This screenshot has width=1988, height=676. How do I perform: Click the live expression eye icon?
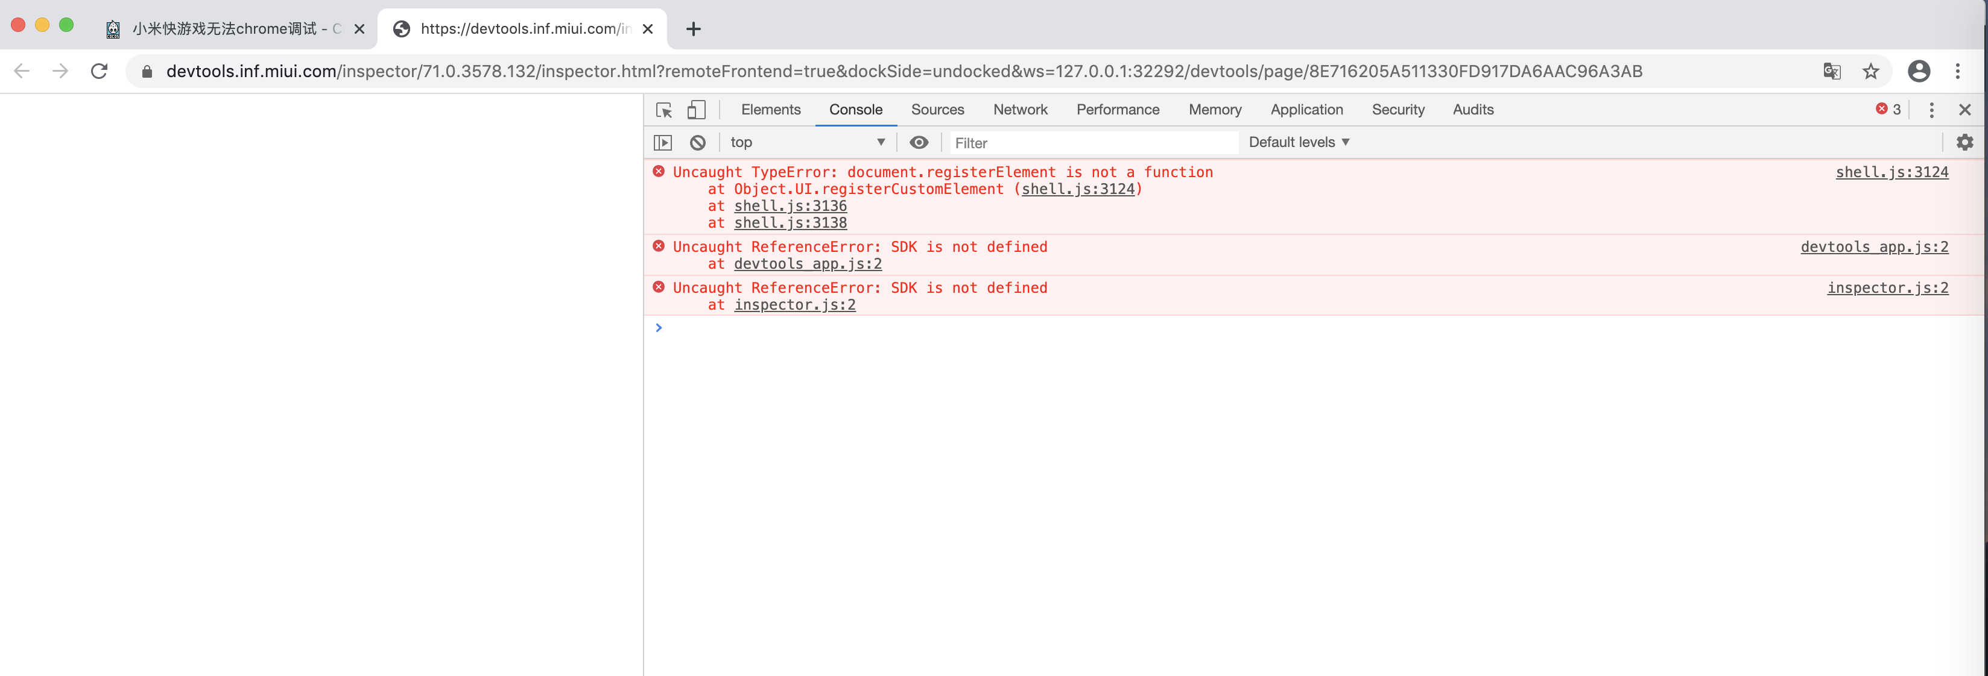click(919, 143)
